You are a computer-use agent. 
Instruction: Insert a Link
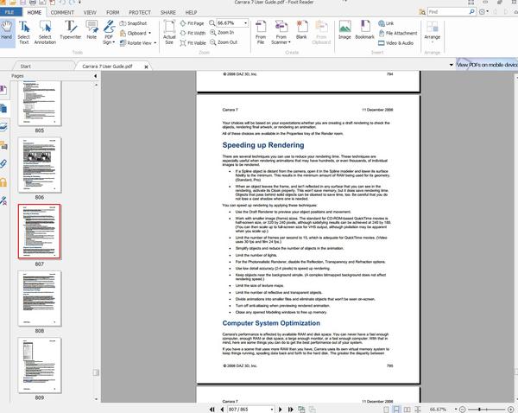[386, 23]
